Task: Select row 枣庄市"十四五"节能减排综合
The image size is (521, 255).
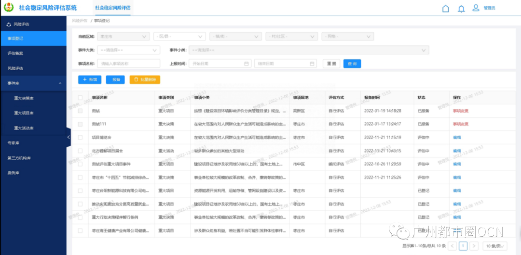Action: point(80,178)
